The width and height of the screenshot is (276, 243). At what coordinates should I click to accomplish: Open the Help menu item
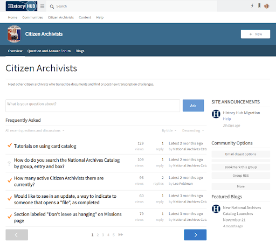pos(100,17)
